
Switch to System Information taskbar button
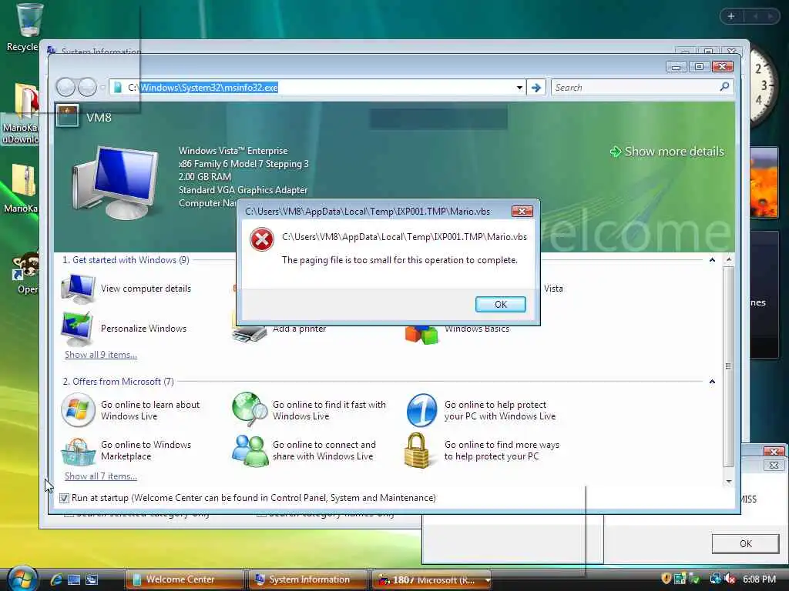coord(308,579)
